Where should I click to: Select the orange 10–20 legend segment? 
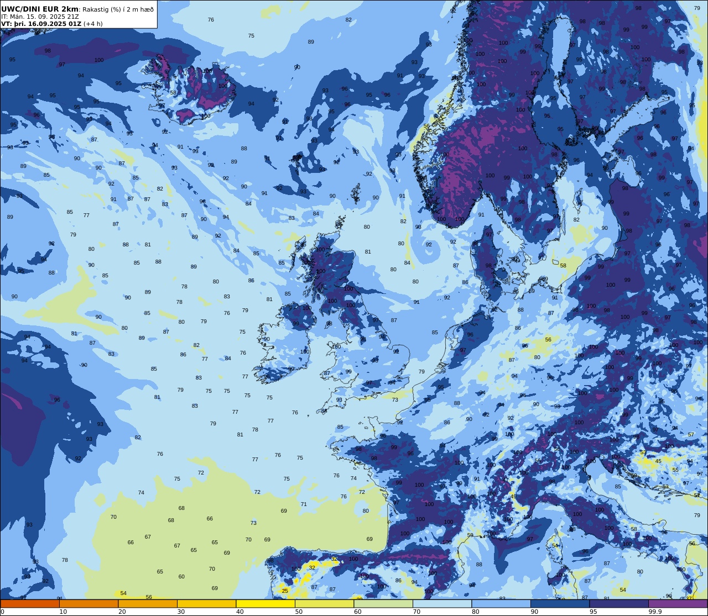pos(88,604)
